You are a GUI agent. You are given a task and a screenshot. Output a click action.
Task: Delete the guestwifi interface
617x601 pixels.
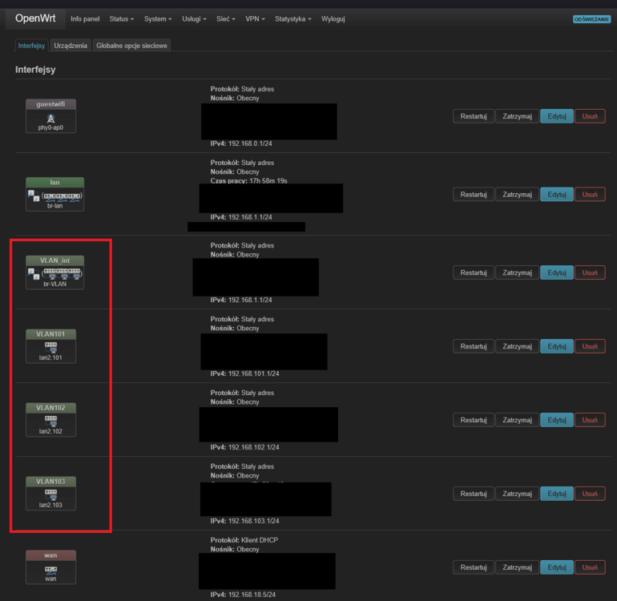pos(590,116)
